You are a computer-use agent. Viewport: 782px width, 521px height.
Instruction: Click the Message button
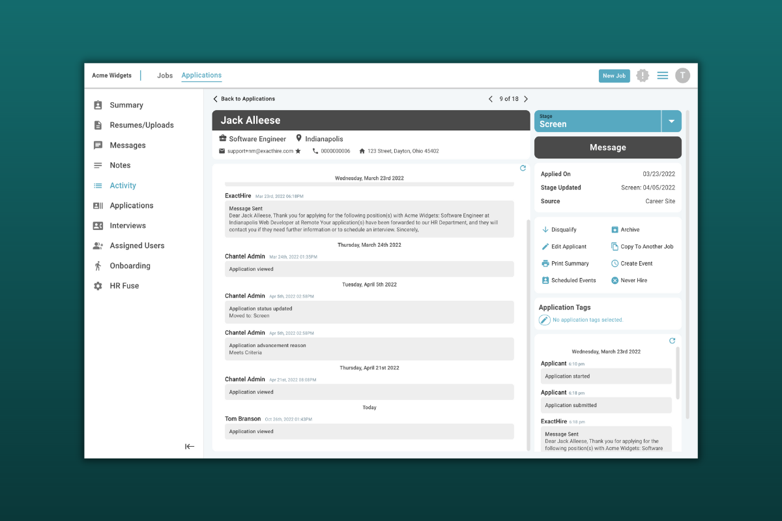(x=607, y=147)
